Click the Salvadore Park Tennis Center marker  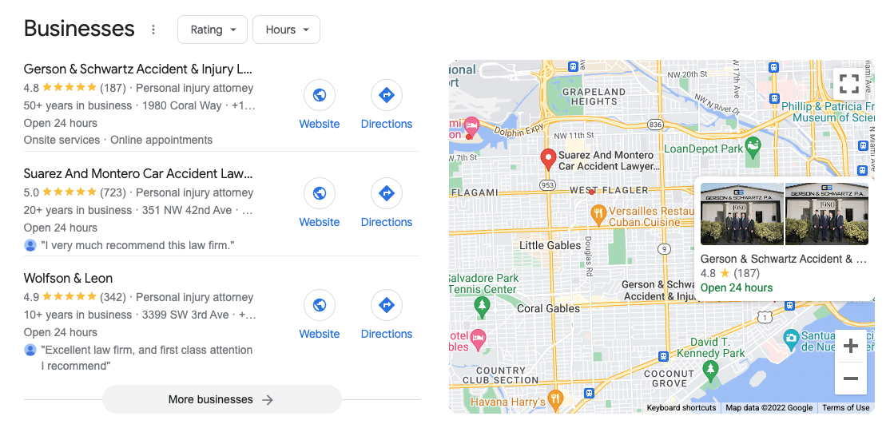tap(483, 307)
